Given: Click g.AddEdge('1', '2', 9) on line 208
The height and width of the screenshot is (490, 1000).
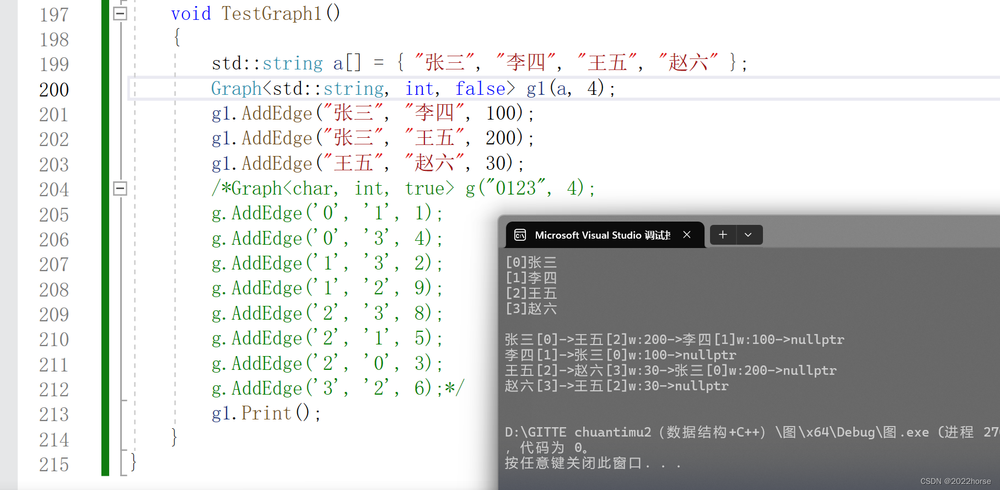Looking at the screenshot, I should tap(327, 288).
